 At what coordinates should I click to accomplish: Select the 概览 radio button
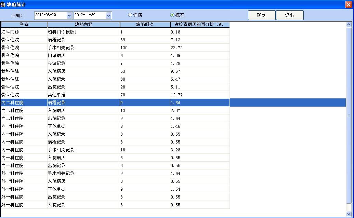tap(172, 15)
